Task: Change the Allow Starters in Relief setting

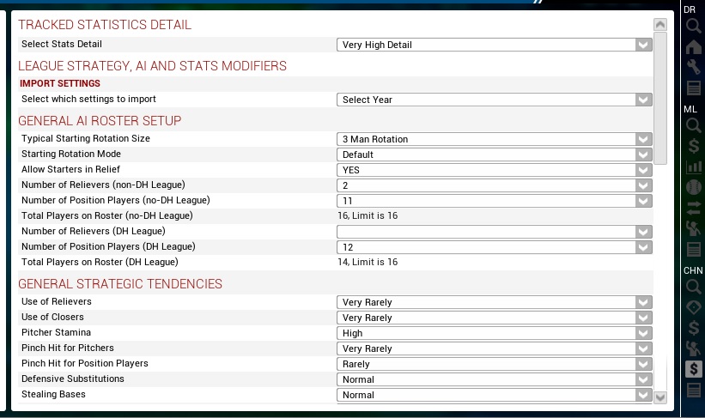Action: point(494,170)
